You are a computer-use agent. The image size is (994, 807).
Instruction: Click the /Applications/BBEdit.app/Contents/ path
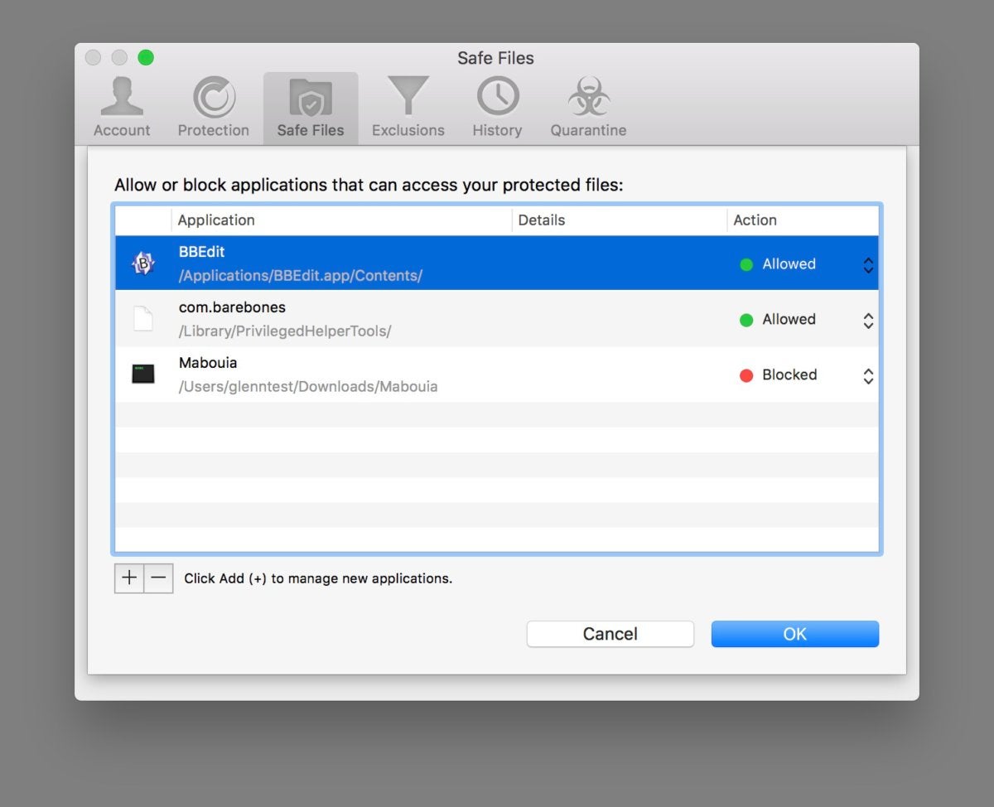point(301,276)
